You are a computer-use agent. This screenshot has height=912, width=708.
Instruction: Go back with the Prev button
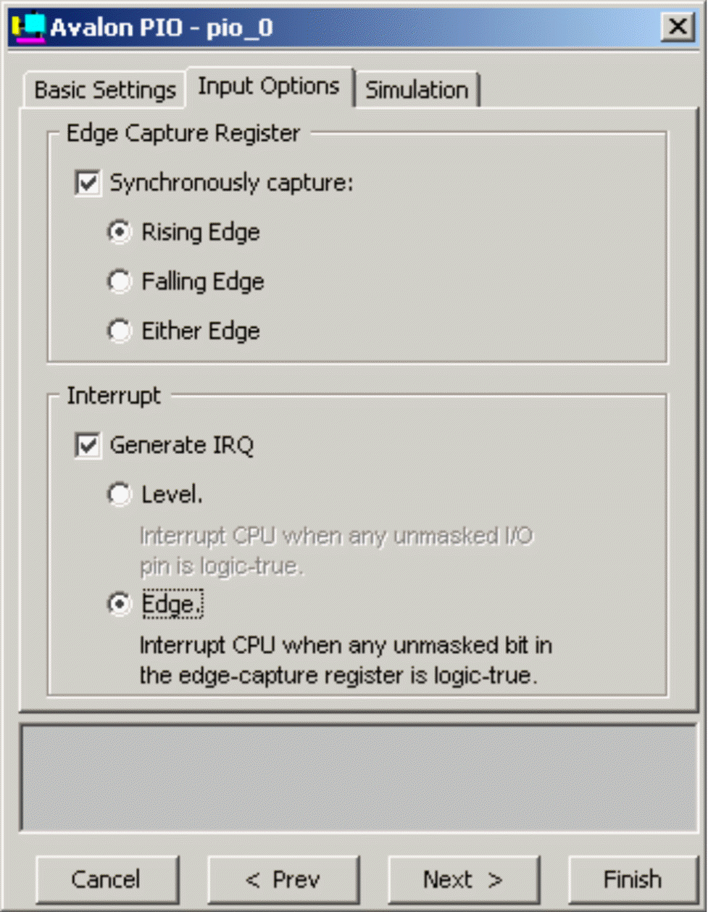pyautogui.click(x=283, y=879)
